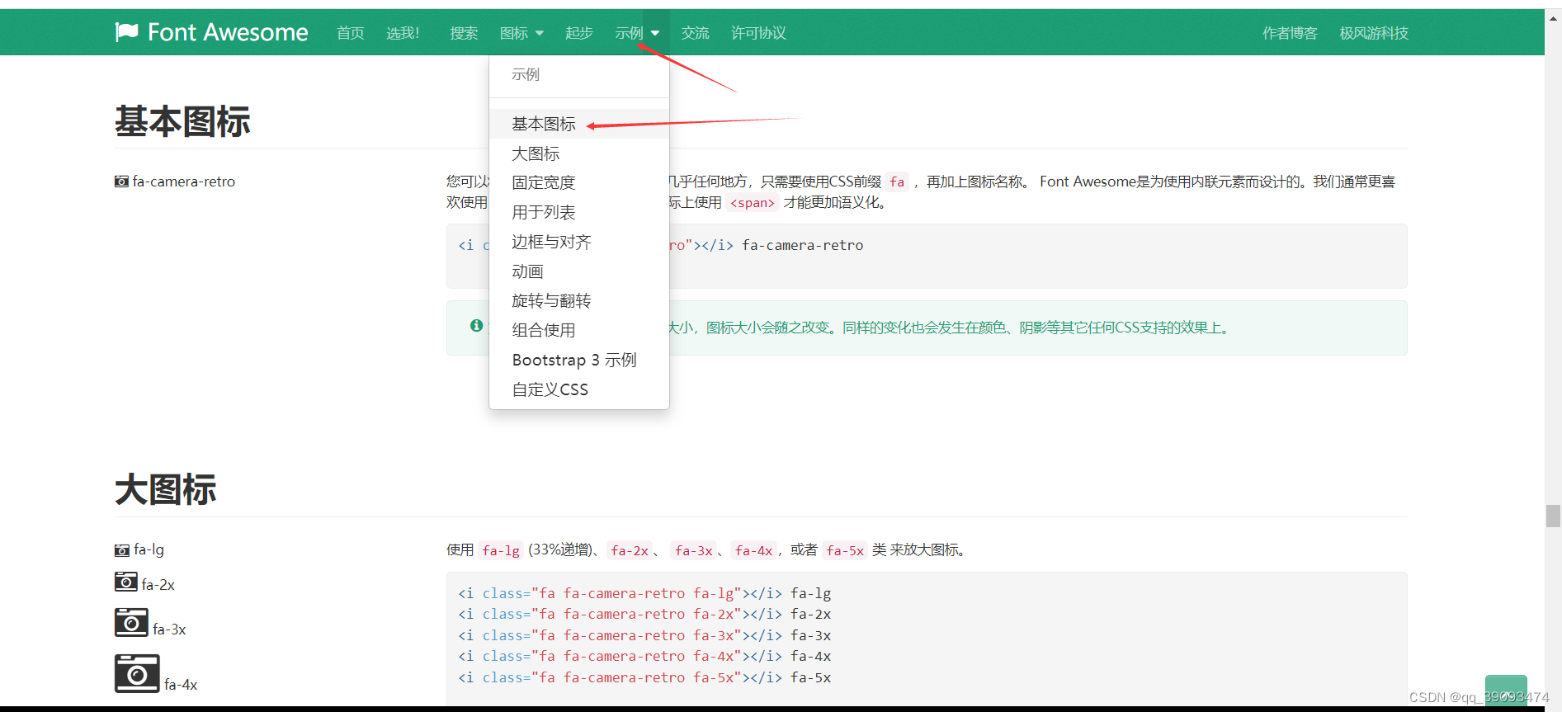
Task: Select 固定宽度 menu entry
Action: coord(579,183)
